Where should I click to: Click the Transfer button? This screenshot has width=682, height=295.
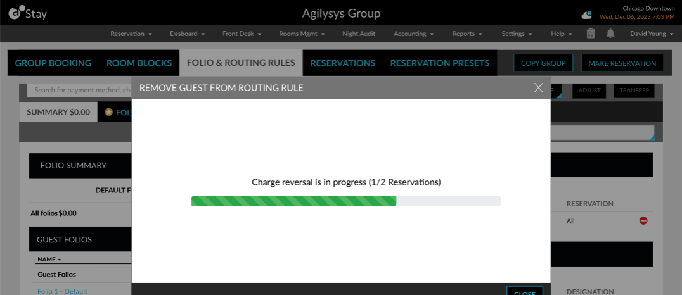(x=634, y=91)
